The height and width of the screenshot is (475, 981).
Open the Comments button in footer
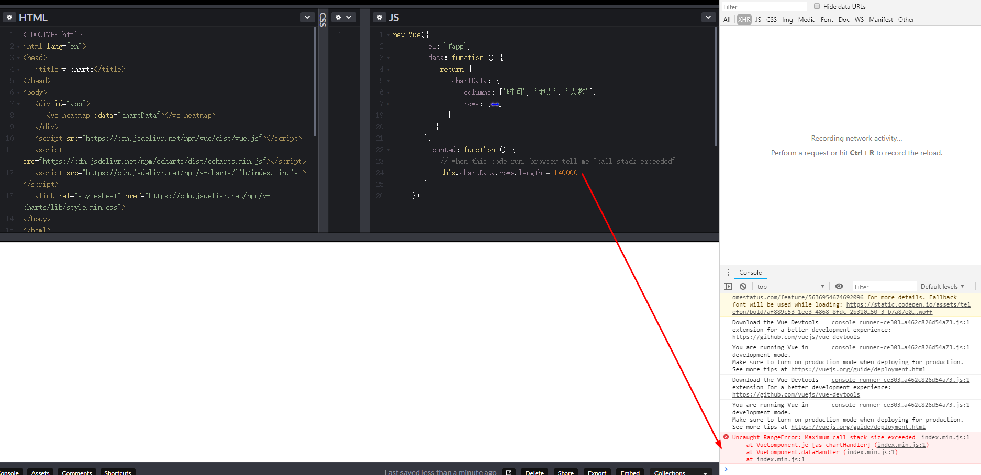point(77,472)
